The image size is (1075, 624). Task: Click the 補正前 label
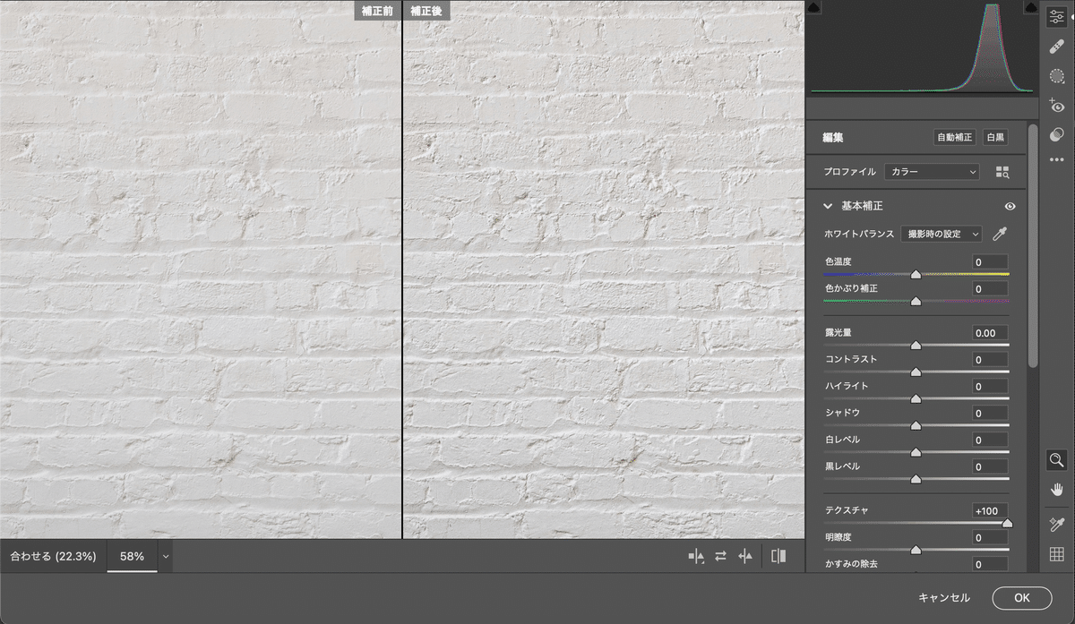click(x=377, y=10)
